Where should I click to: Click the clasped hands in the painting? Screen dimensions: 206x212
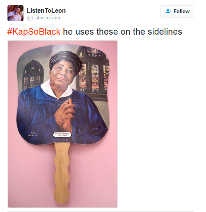[65, 114]
